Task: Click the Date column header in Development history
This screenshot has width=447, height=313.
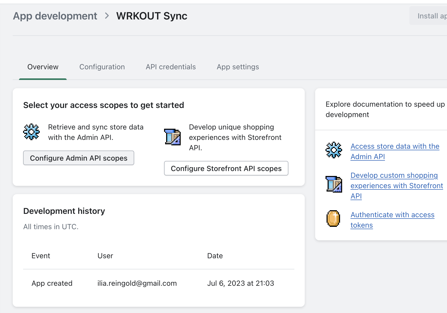Action: click(x=215, y=256)
